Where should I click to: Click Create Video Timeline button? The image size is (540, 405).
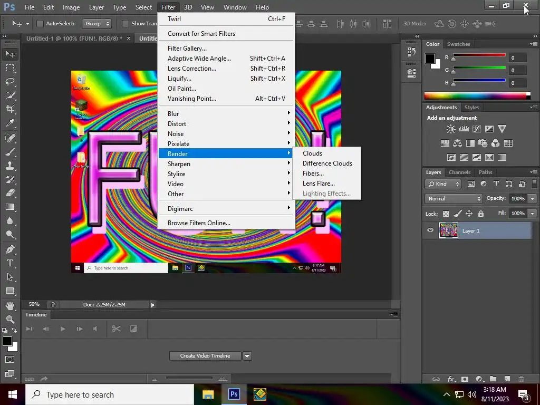coord(205,356)
